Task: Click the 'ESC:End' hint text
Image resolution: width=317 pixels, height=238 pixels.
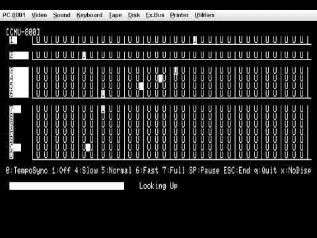Action: [x=236, y=171]
